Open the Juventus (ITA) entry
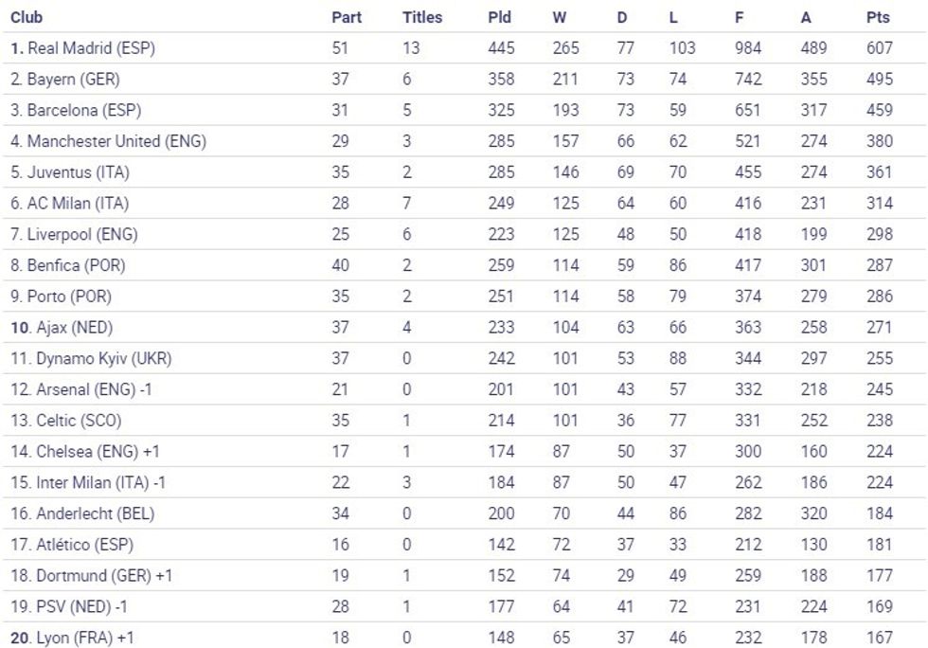 [x=78, y=172]
